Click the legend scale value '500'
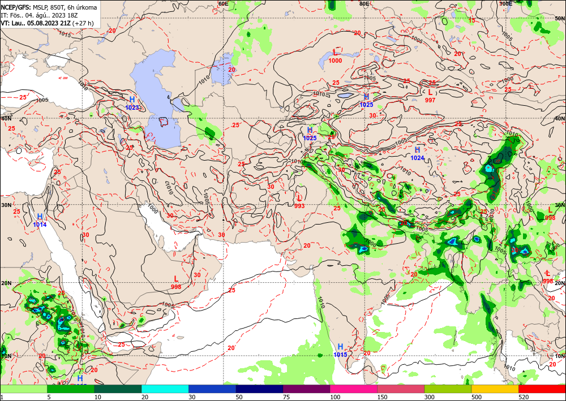The width and height of the screenshot is (566, 401). click(477, 398)
